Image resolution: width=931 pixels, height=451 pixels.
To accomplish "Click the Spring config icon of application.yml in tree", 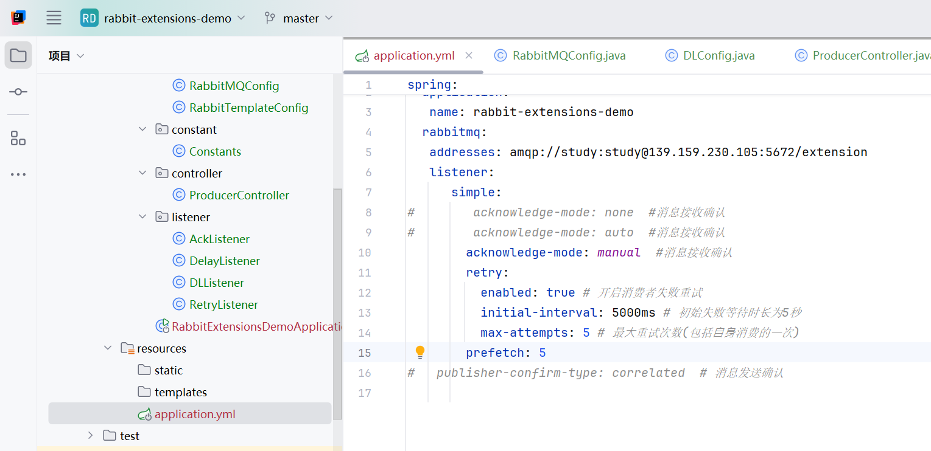I will point(144,415).
